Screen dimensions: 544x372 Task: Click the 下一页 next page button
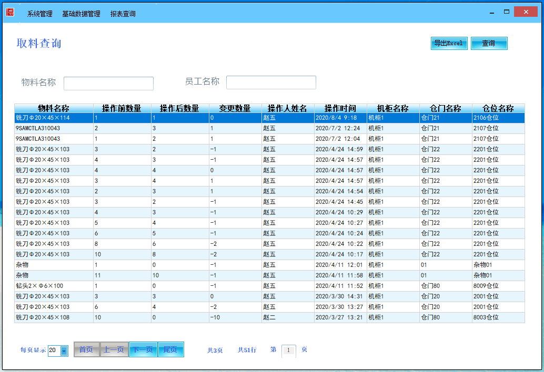[143, 349]
